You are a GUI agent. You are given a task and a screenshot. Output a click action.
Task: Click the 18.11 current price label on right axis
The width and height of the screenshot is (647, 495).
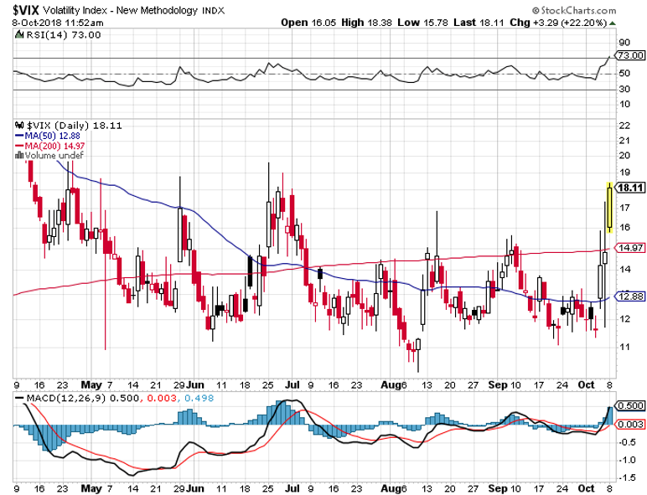[628, 188]
